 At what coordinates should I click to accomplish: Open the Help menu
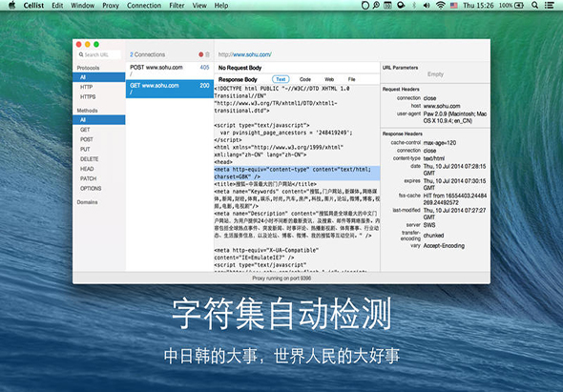(x=221, y=6)
